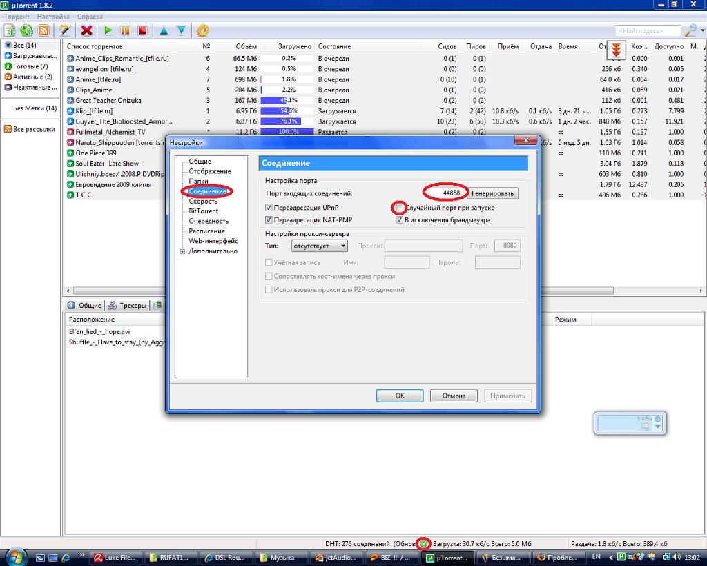
Task: Open Preferences via the gear toolbar icon
Action: 202,30
